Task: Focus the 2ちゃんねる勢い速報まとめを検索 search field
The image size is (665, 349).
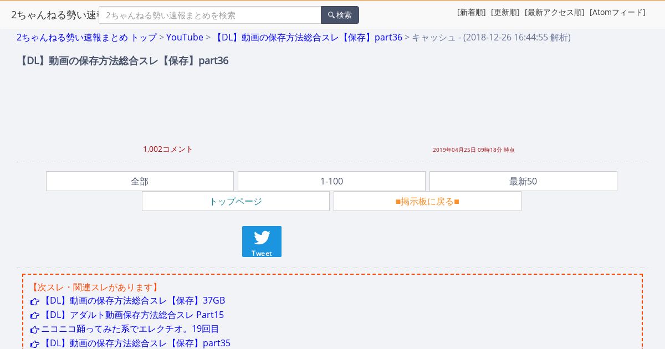Action: point(210,15)
